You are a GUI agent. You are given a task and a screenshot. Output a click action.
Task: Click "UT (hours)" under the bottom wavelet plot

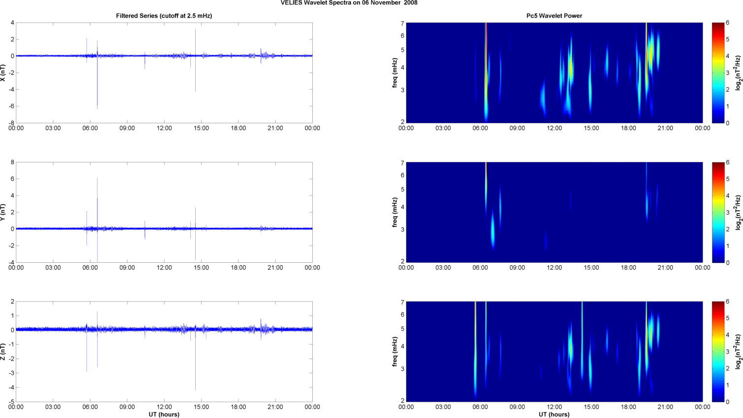coord(554,415)
